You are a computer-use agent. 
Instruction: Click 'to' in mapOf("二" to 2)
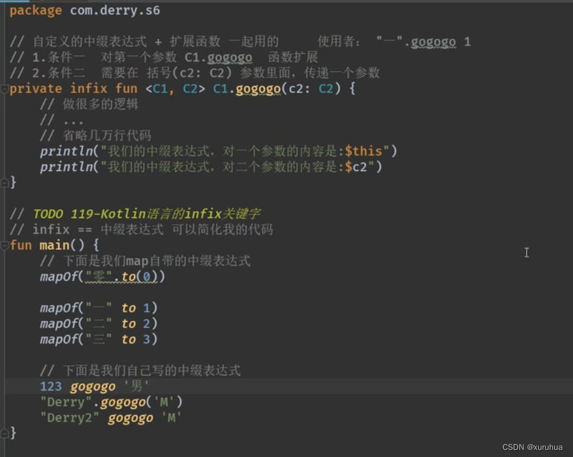tap(129, 324)
